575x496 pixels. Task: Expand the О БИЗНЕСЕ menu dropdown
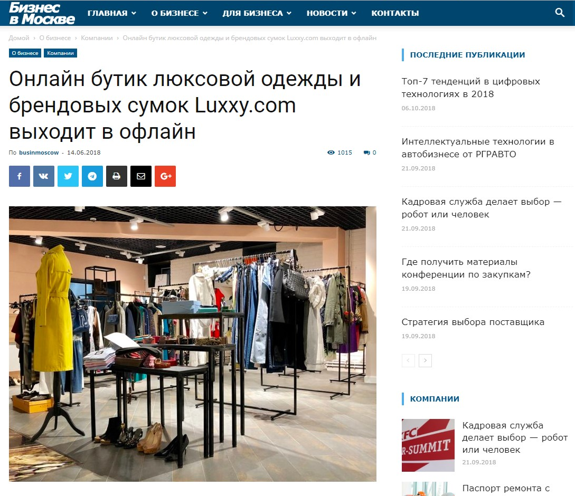(x=180, y=13)
